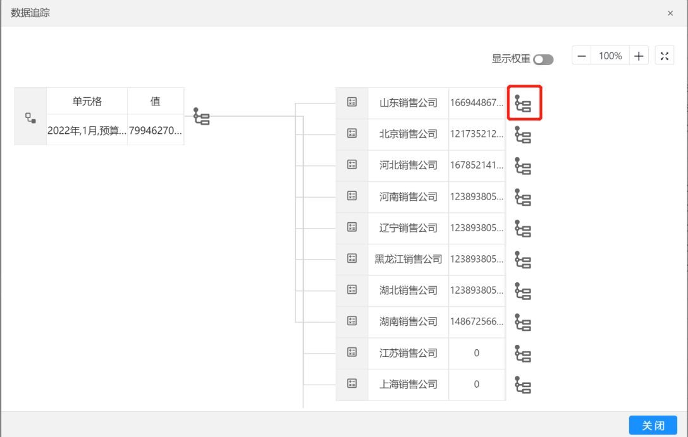Zoom in with the plus button
This screenshot has width=688, height=437.
(x=639, y=56)
